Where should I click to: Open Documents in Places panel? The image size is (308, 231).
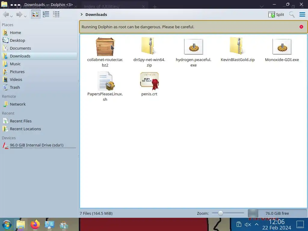click(x=39, y=48)
